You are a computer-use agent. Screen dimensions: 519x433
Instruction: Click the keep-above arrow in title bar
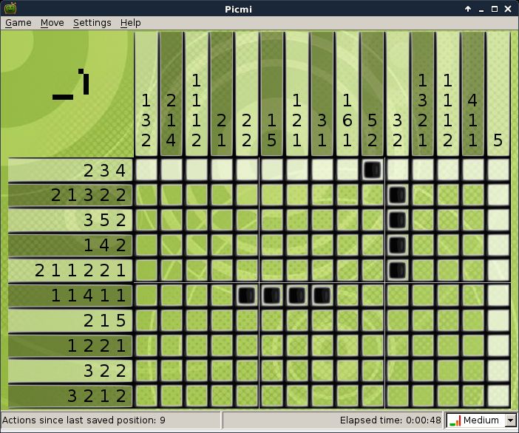(x=468, y=9)
